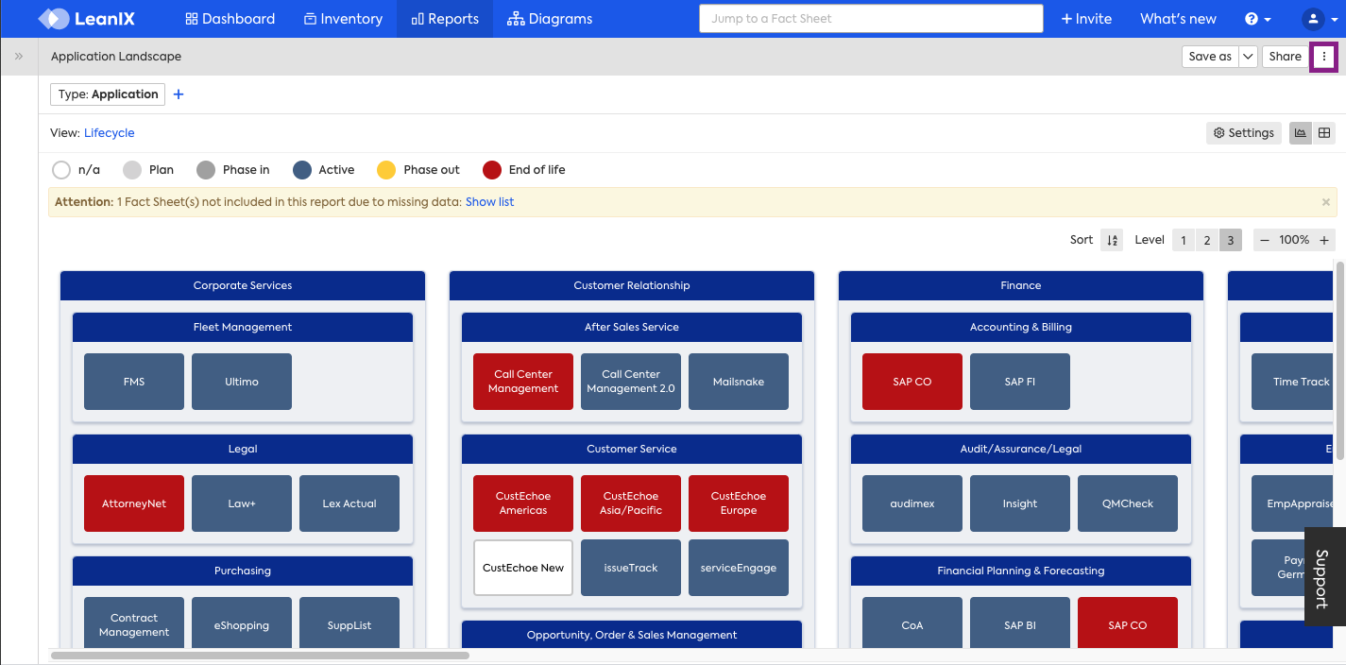Click Show list link

point(489,202)
